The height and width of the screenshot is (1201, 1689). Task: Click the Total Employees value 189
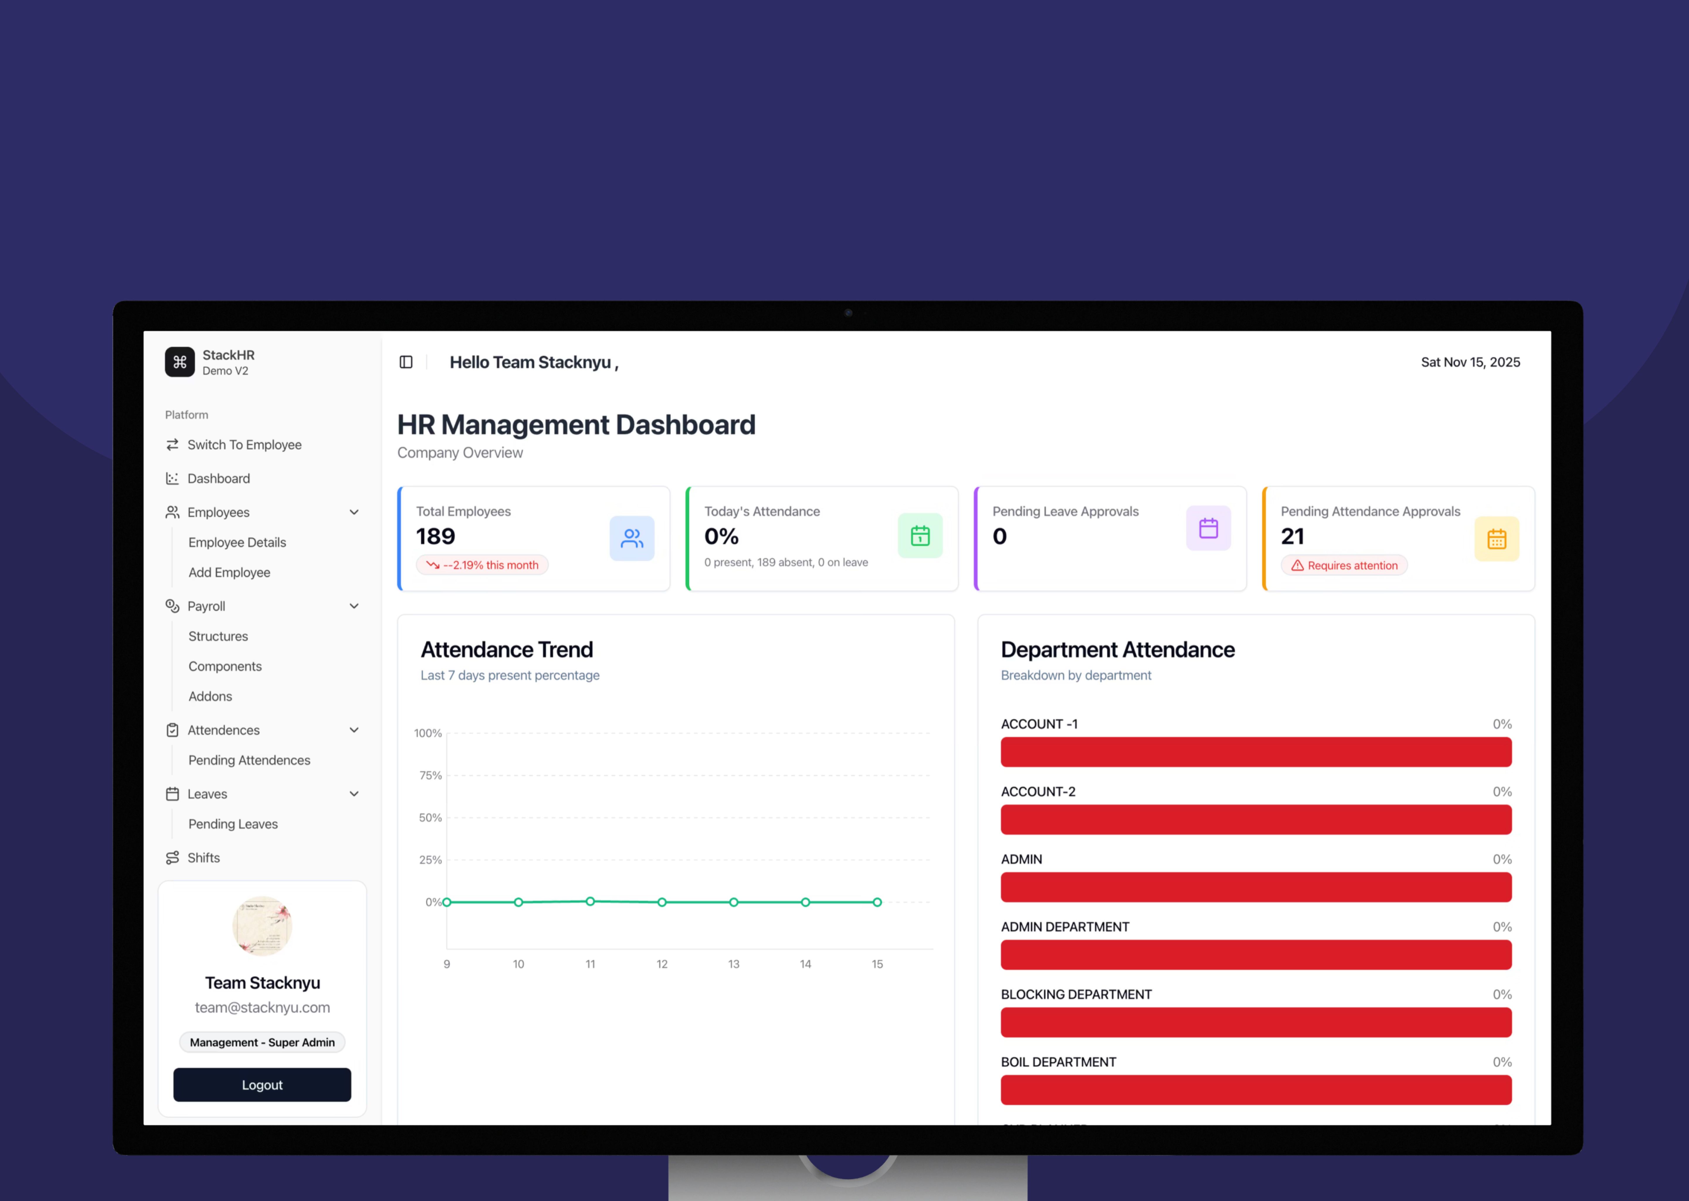tap(435, 536)
